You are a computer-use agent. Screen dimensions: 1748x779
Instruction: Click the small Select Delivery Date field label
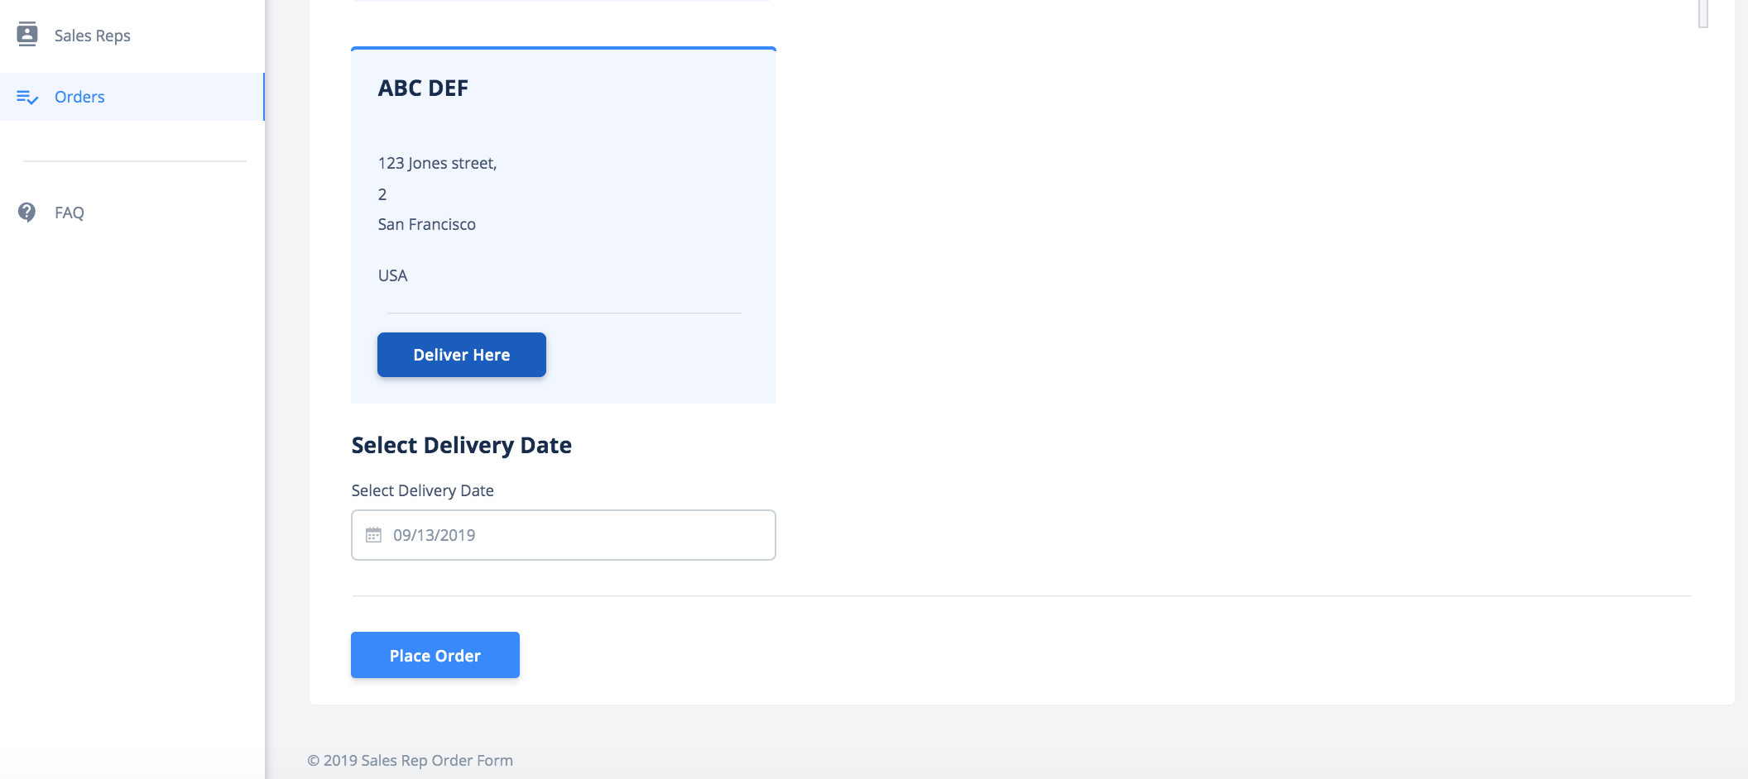[x=423, y=490]
